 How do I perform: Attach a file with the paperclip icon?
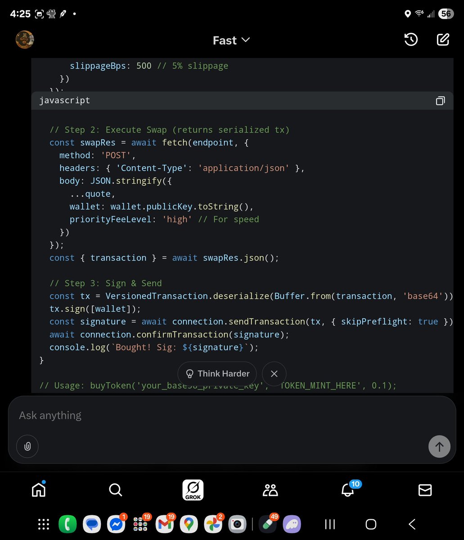[x=27, y=446]
